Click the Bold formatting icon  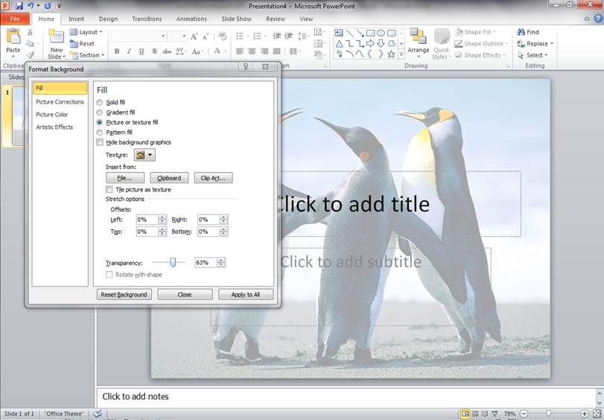(117, 51)
